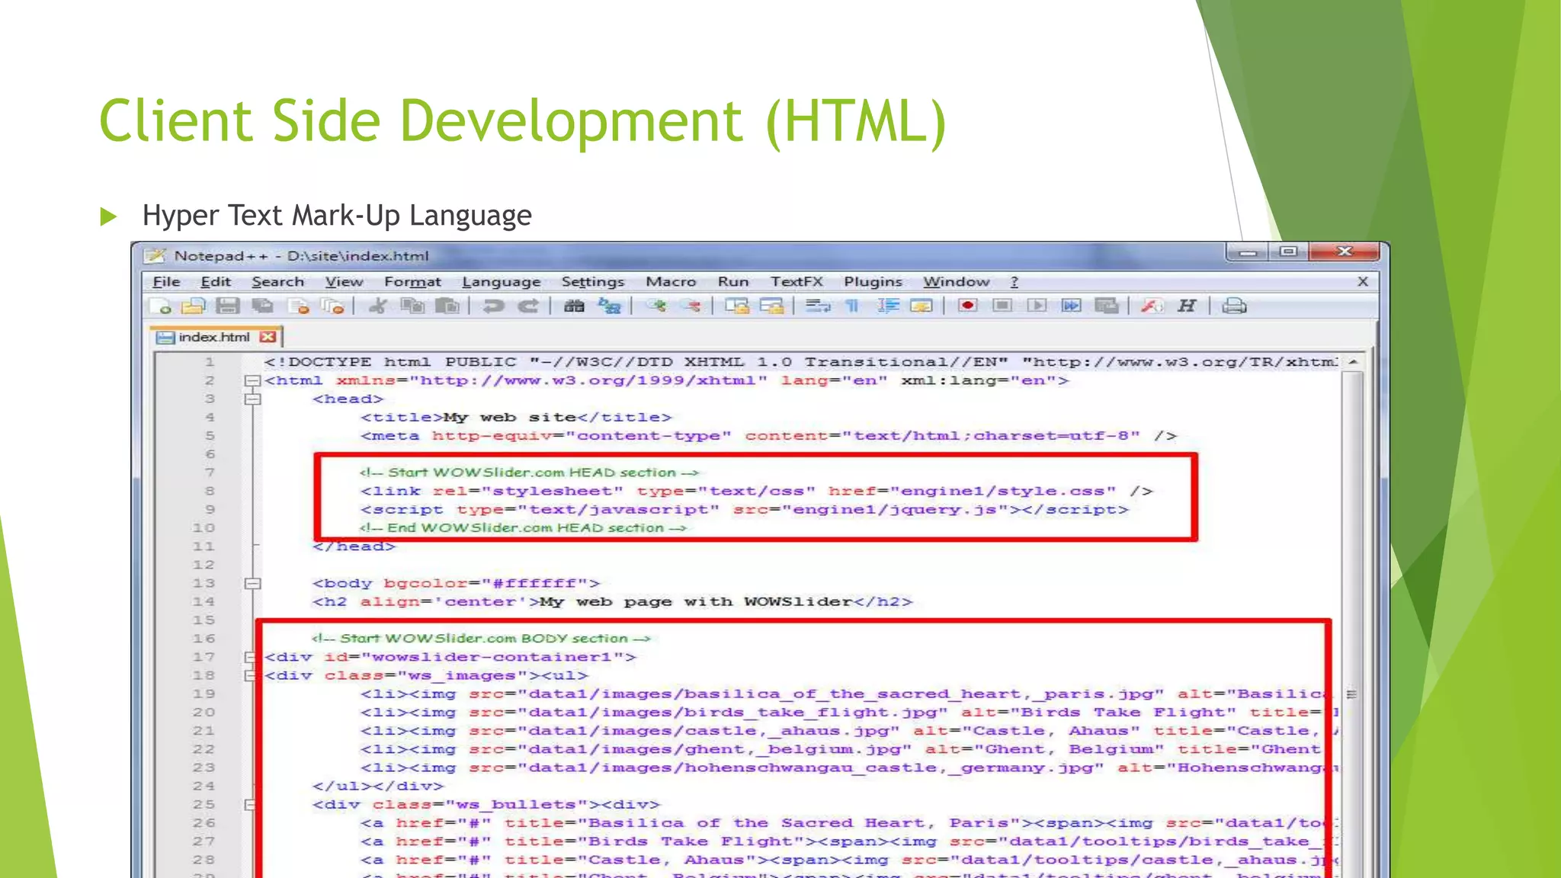This screenshot has height=878, width=1561.
Task: Click the Redo arrow icon
Action: point(528,306)
